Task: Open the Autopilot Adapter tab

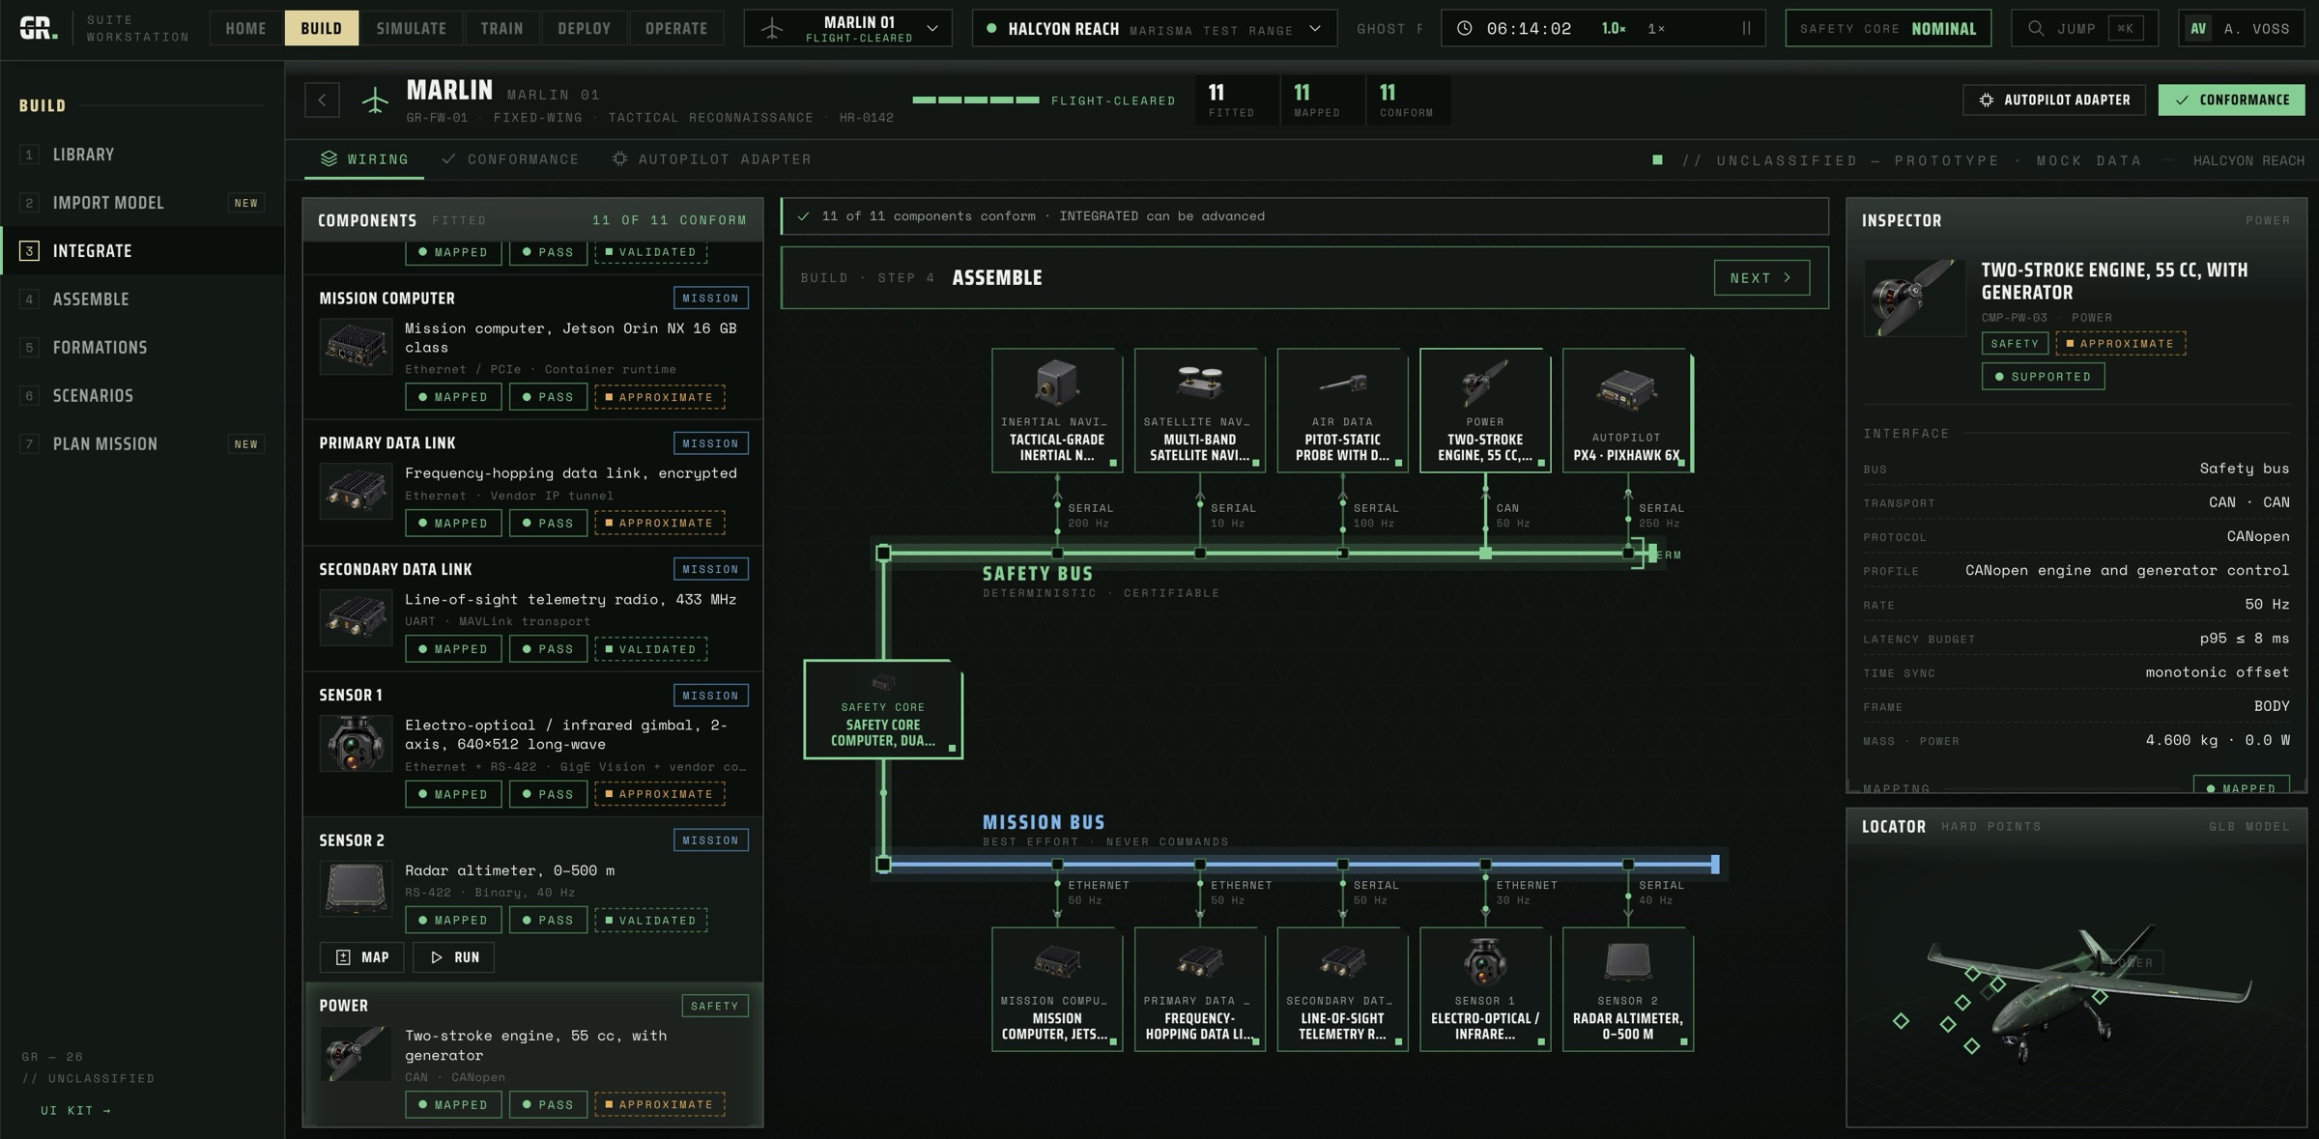Action: (712, 159)
